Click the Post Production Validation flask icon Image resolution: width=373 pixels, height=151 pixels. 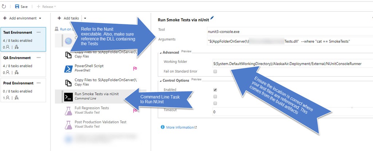tap(68, 124)
